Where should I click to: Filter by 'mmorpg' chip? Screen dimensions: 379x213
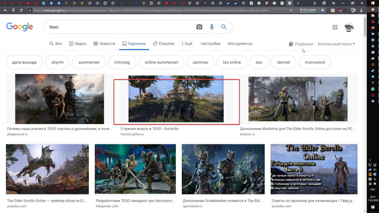tap(122, 62)
